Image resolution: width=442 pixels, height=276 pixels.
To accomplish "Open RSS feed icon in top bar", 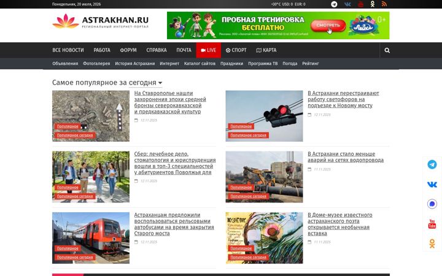I will click(x=384, y=4).
